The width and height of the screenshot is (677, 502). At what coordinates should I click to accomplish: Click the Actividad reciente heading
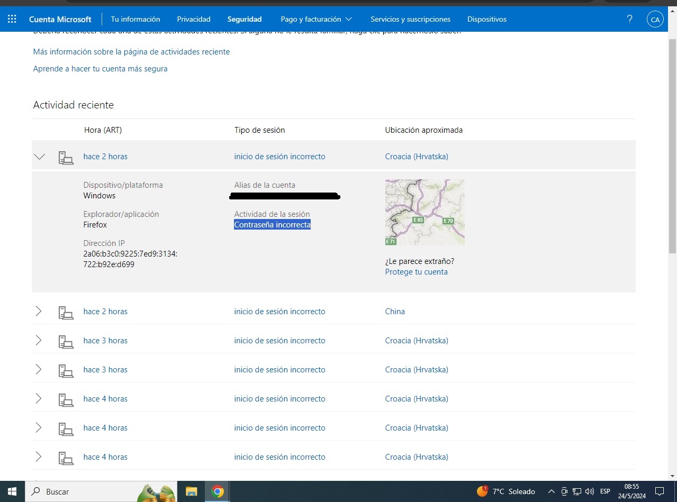(73, 105)
